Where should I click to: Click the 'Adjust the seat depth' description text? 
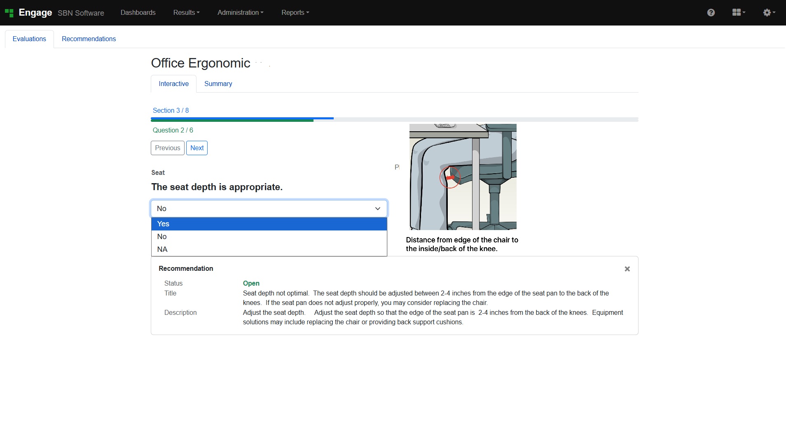tap(433, 317)
